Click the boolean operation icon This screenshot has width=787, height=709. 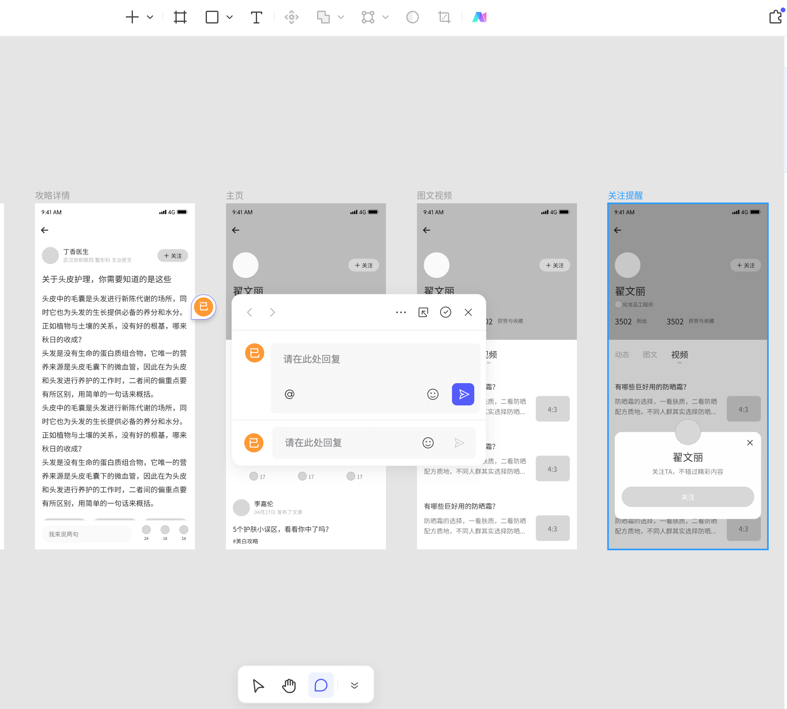click(323, 17)
